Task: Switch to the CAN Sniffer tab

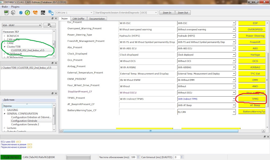Action: pyautogui.click(x=78, y=19)
